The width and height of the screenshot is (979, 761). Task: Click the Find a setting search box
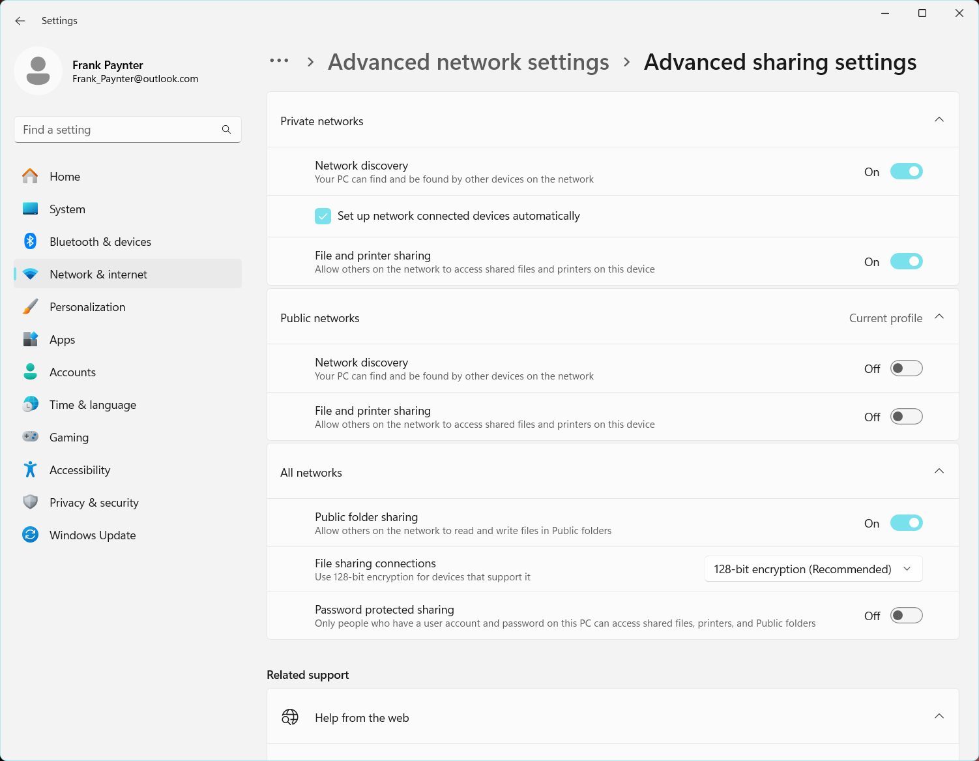[128, 130]
